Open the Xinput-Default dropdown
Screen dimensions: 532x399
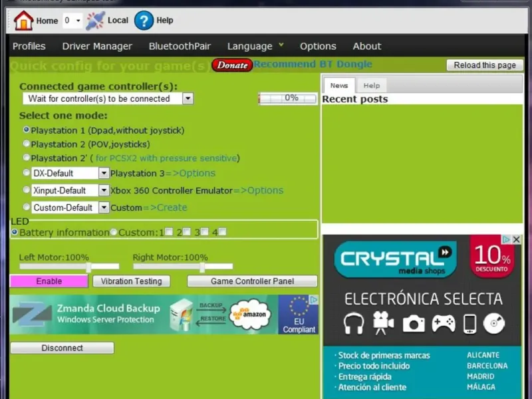coord(104,190)
